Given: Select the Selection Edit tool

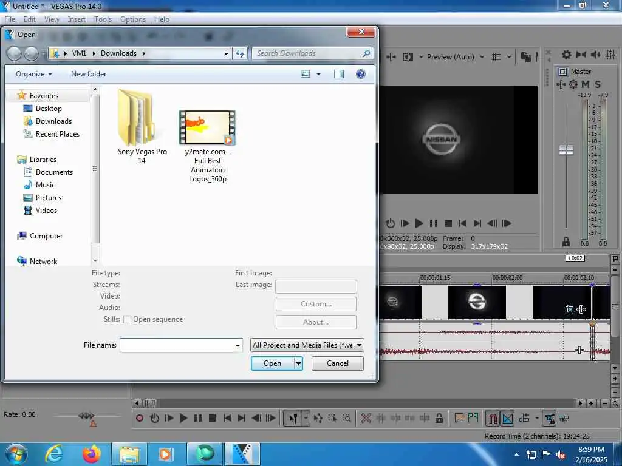Looking at the screenshot, I should coord(332,418).
